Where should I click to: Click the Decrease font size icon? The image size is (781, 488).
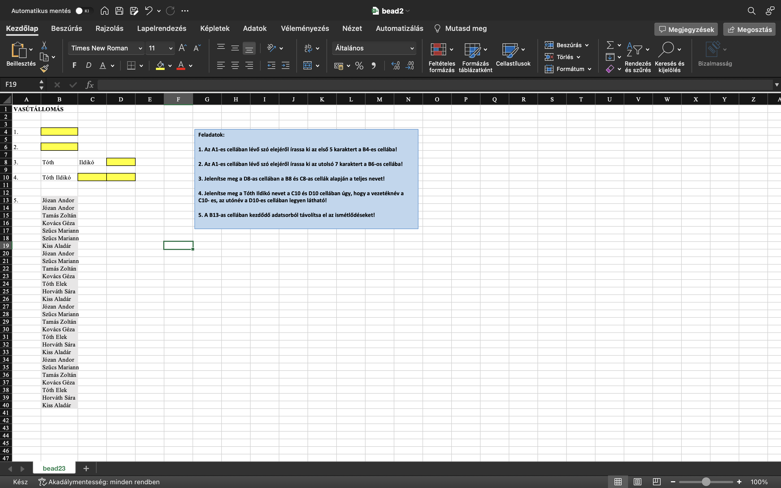197,48
